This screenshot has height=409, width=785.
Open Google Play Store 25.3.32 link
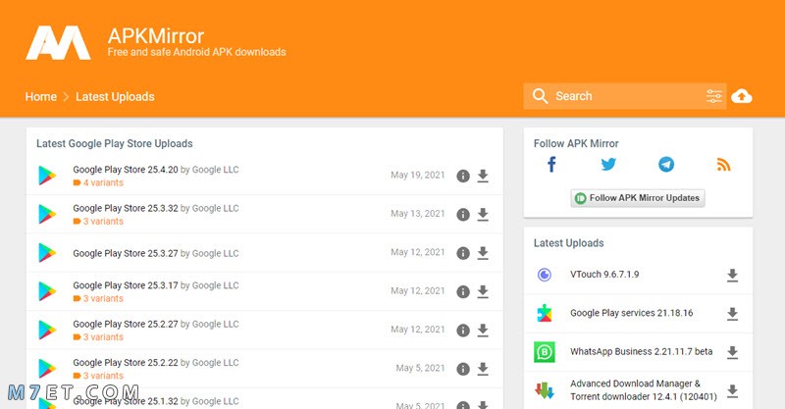point(126,208)
